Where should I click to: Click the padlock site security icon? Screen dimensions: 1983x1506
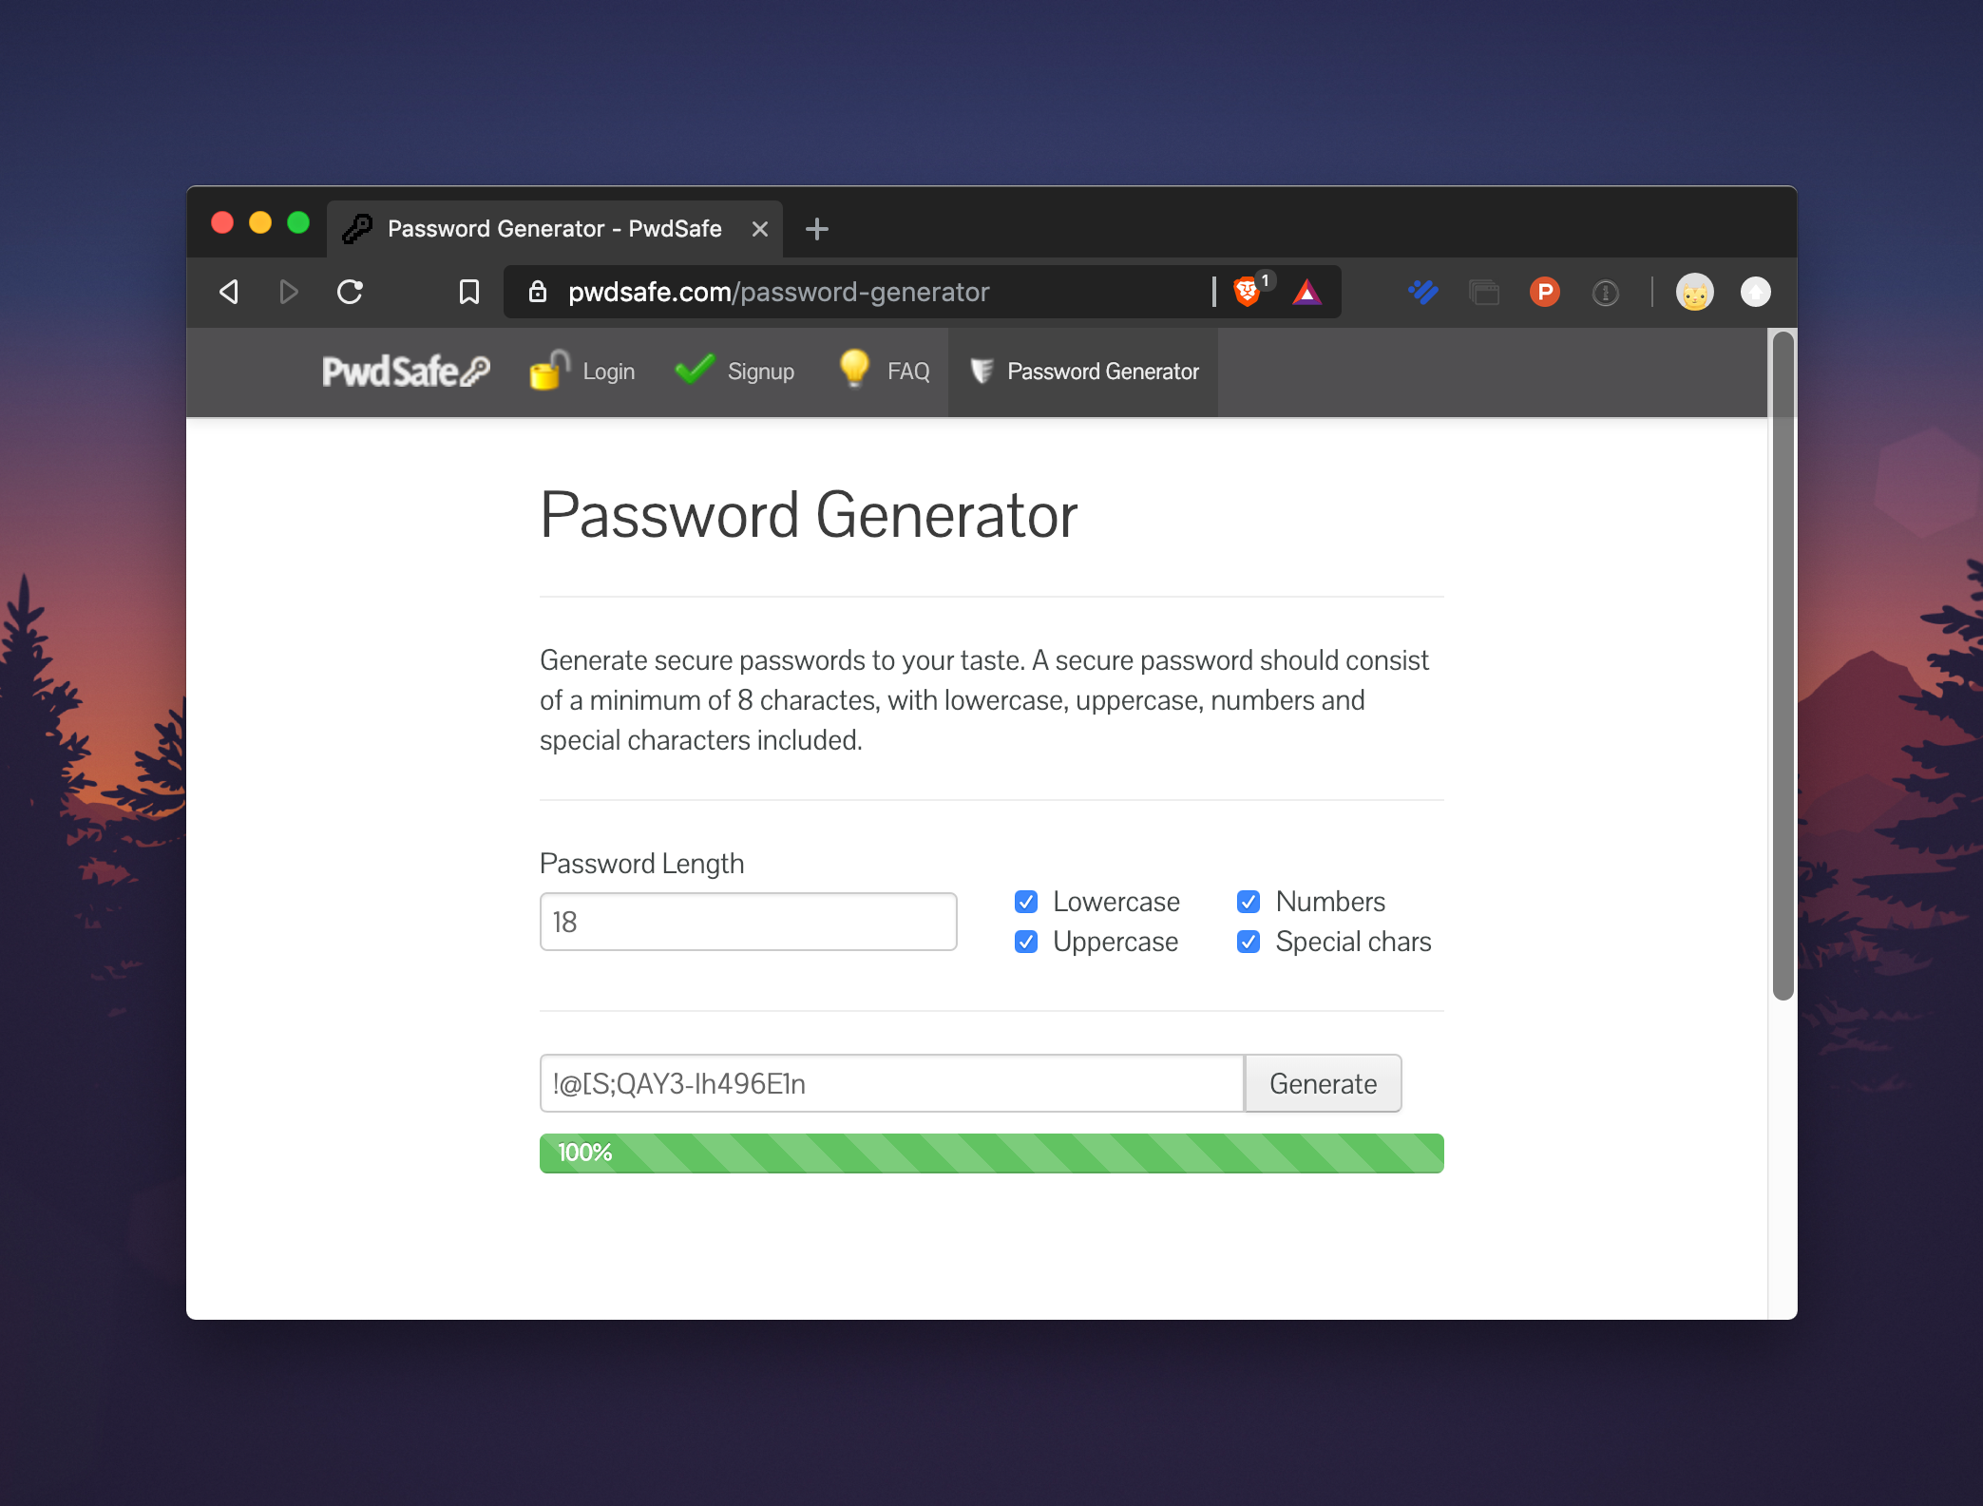[538, 292]
